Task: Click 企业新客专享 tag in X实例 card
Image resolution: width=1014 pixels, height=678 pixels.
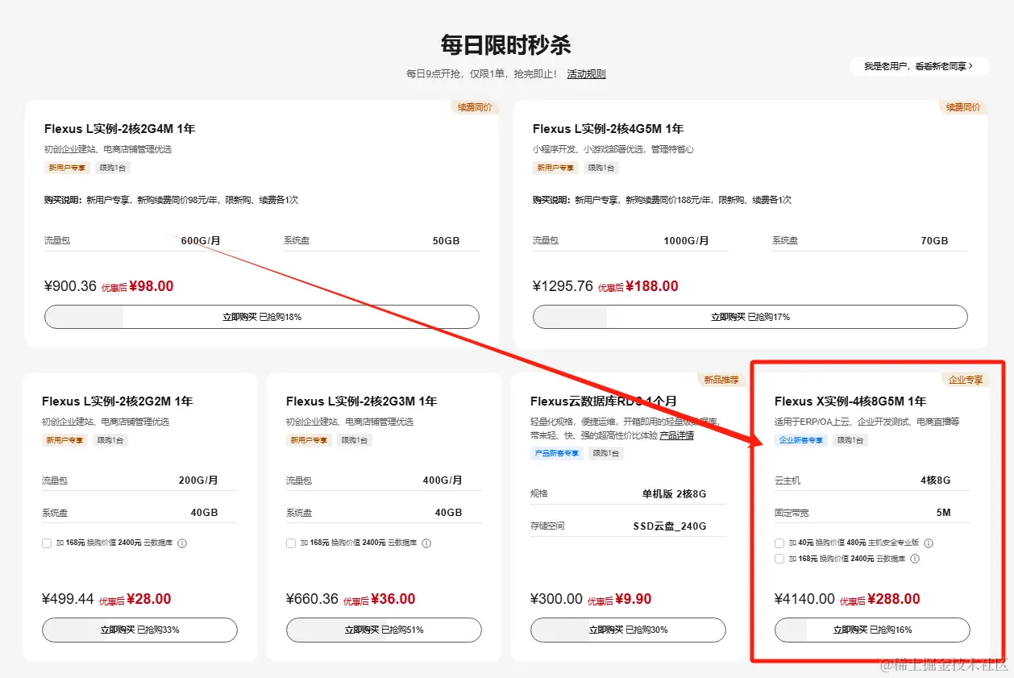Action: click(801, 440)
